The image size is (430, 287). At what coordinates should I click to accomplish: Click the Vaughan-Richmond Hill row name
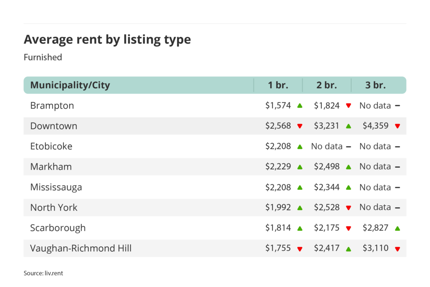tap(81, 248)
